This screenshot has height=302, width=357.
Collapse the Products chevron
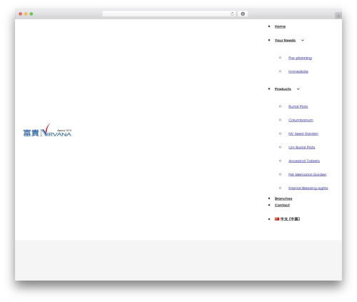298,89
